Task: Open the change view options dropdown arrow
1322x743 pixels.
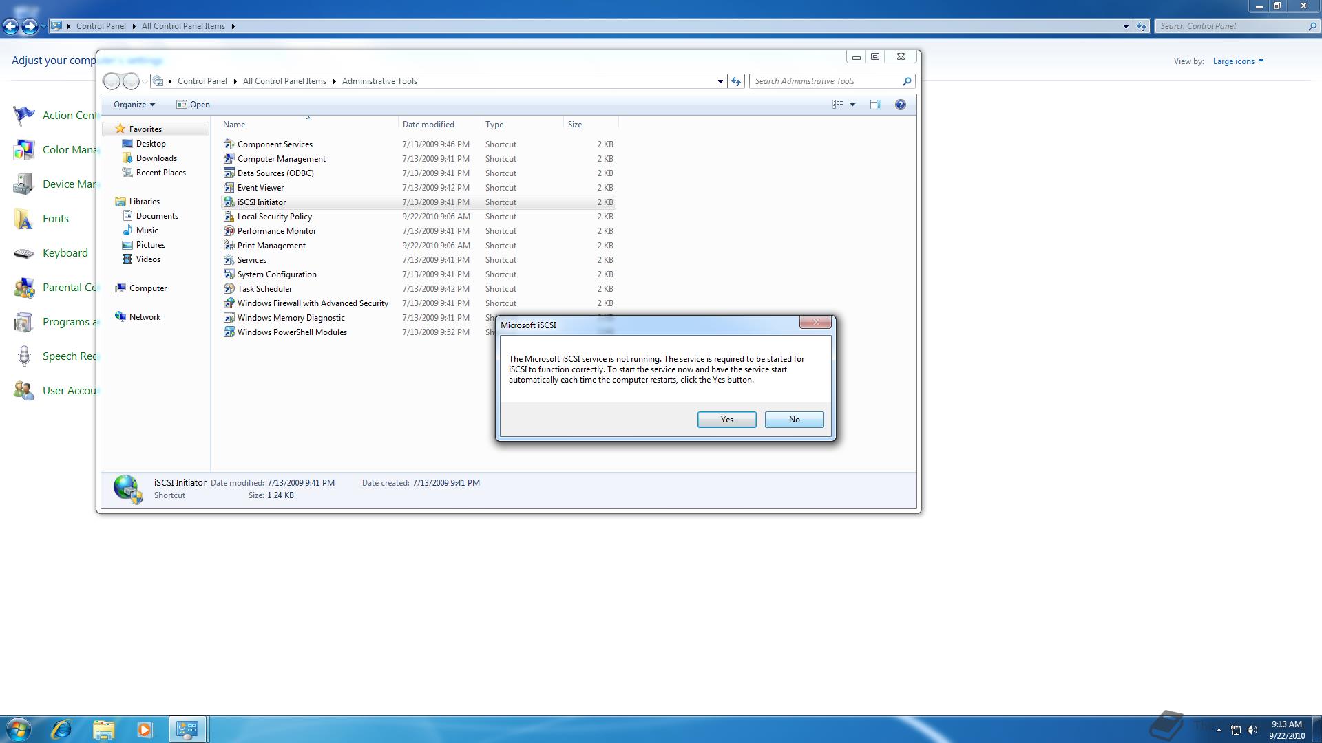Action: tap(852, 105)
